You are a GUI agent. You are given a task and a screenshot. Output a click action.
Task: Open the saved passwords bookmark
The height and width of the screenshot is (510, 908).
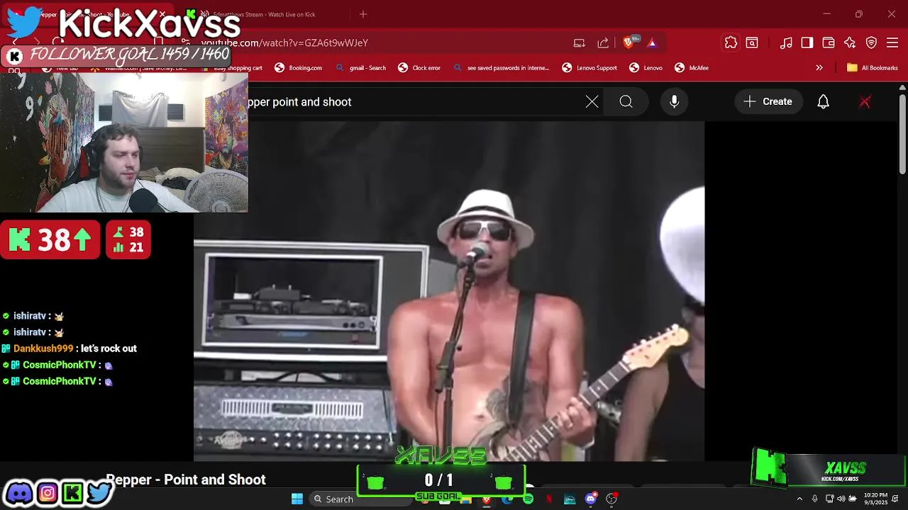click(501, 68)
